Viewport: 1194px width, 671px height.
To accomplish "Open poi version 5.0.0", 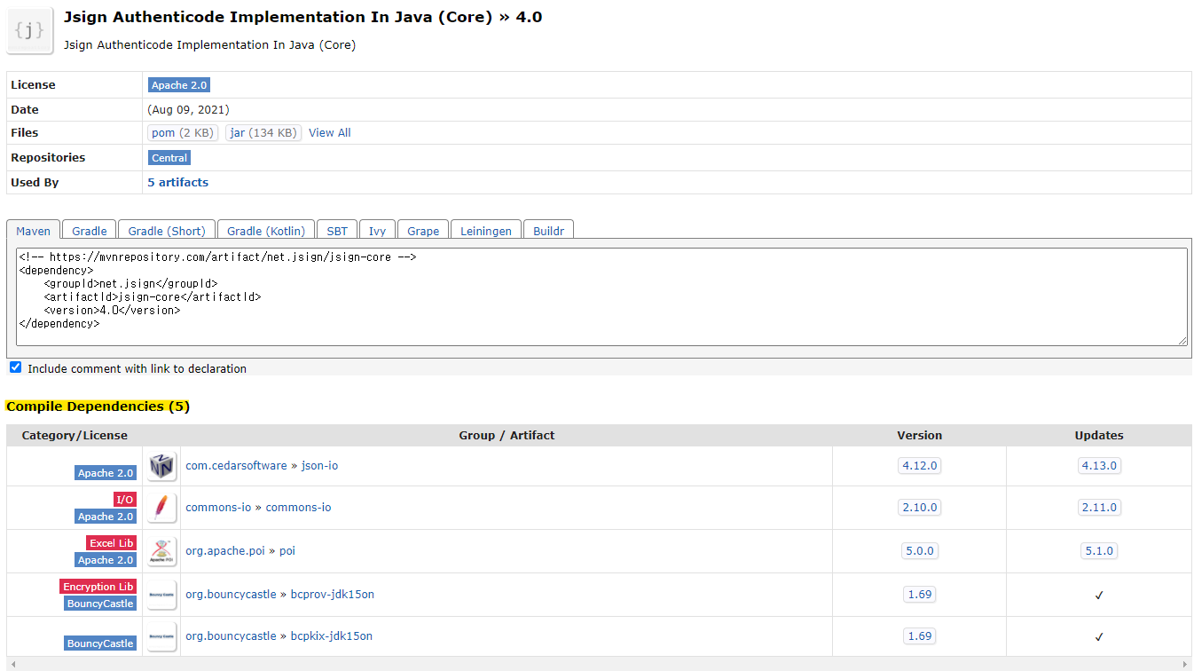I will 919,551.
